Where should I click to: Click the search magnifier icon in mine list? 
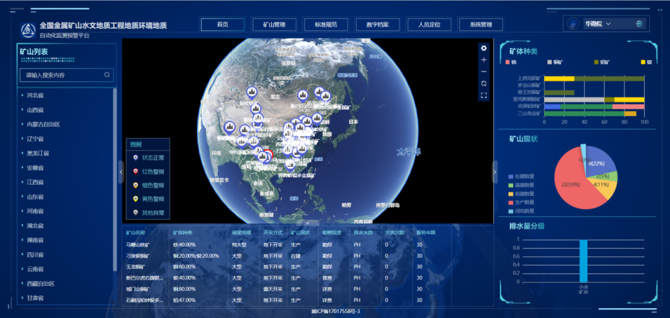point(107,75)
